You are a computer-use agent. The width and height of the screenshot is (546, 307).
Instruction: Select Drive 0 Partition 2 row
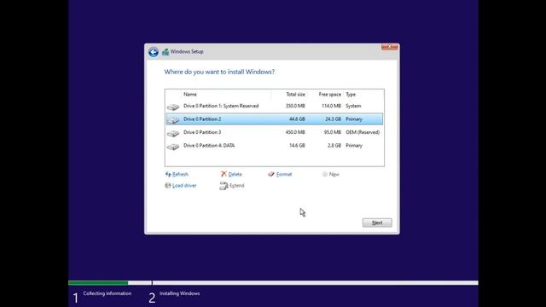pos(275,119)
